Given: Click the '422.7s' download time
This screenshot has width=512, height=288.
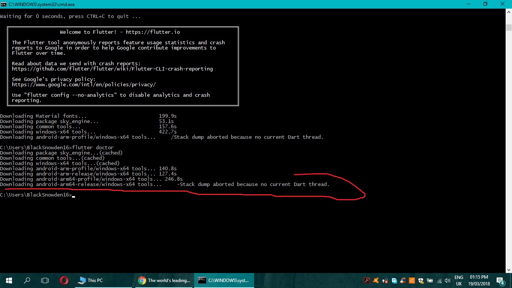Looking at the screenshot, I should tap(168, 132).
